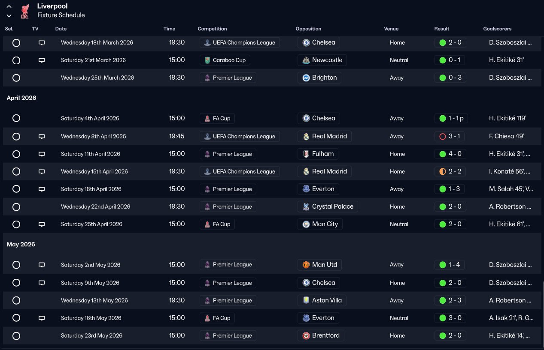Select the Man Utd fixture radio button
Viewport: 544px width, 350px height.
16,265
